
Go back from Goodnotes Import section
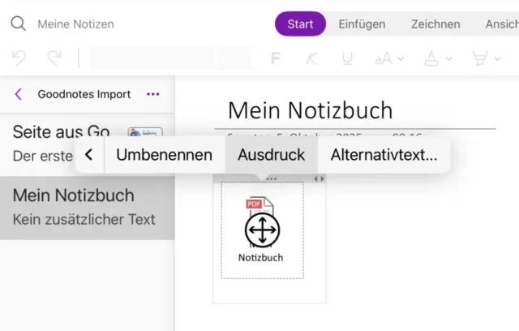point(19,94)
